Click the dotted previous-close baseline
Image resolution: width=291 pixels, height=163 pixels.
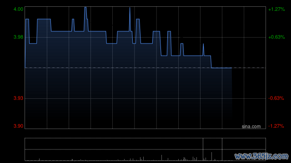145,68
